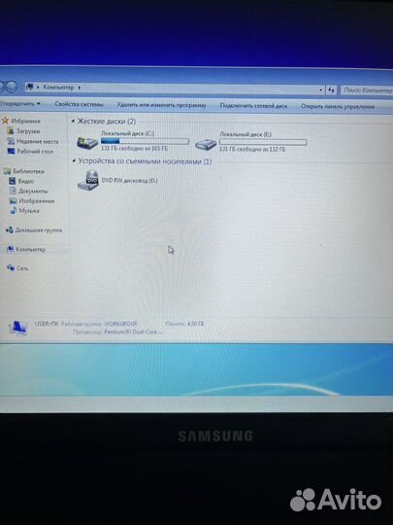Open the Документы library
Screen dimensions: 393x525
point(33,192)
